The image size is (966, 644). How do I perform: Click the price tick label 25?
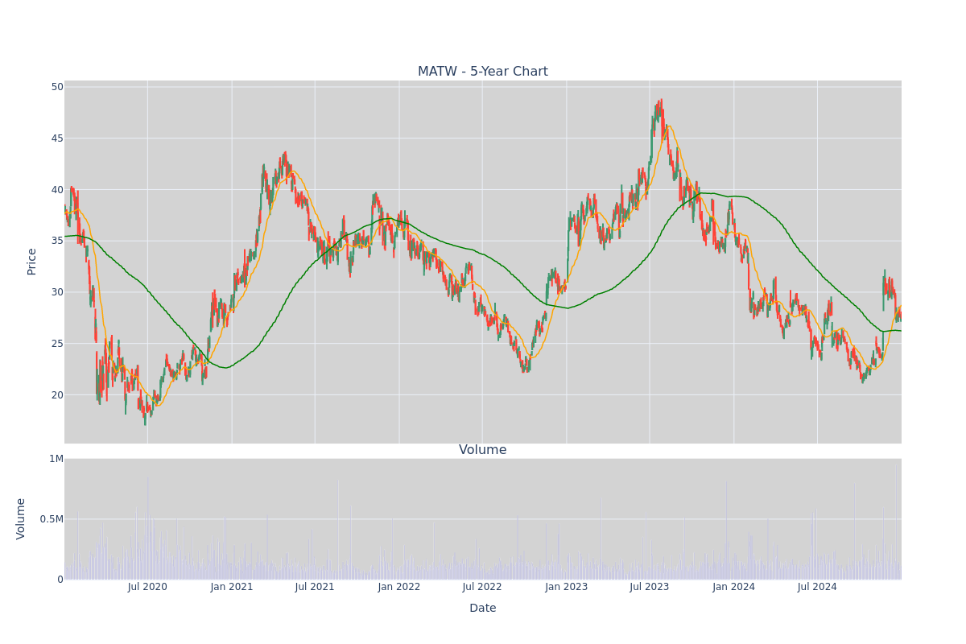(57, 344)
